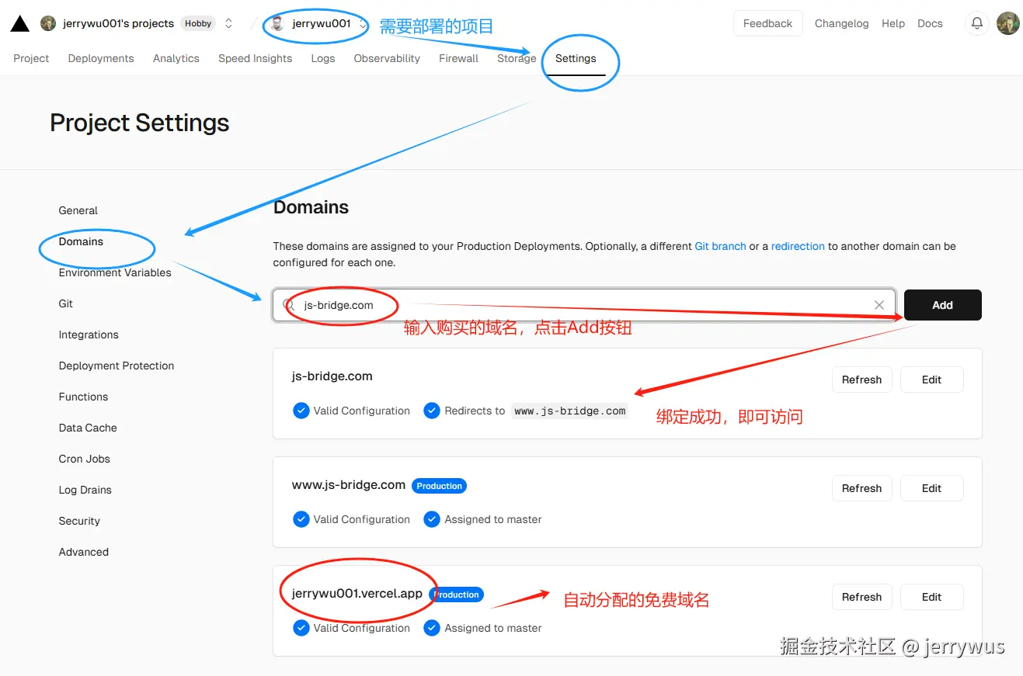Select the Observability tab

(x=387, y=58)
